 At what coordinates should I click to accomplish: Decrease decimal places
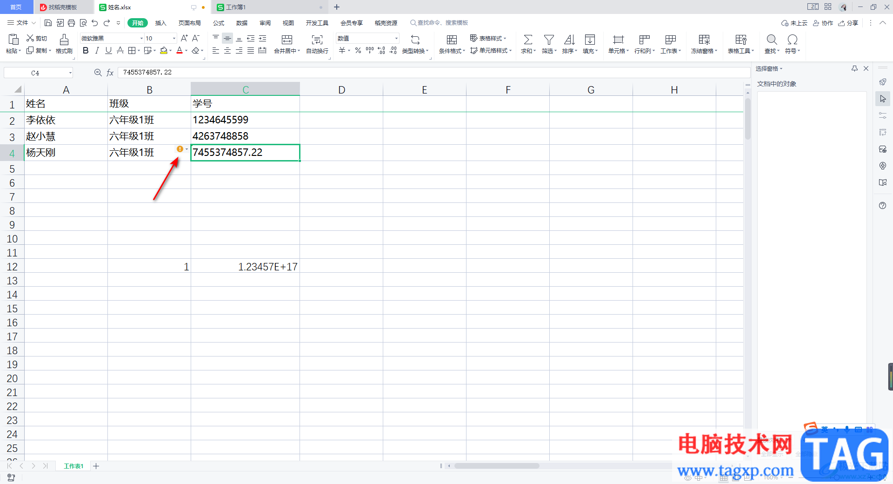393,50
